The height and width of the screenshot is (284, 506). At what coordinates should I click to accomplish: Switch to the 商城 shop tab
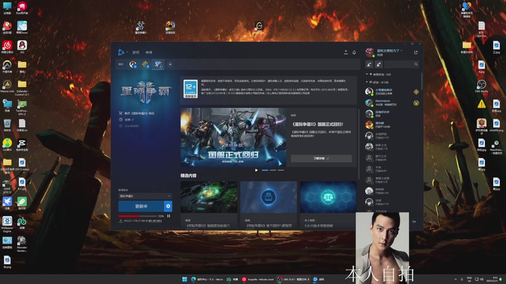coord(149,52)
